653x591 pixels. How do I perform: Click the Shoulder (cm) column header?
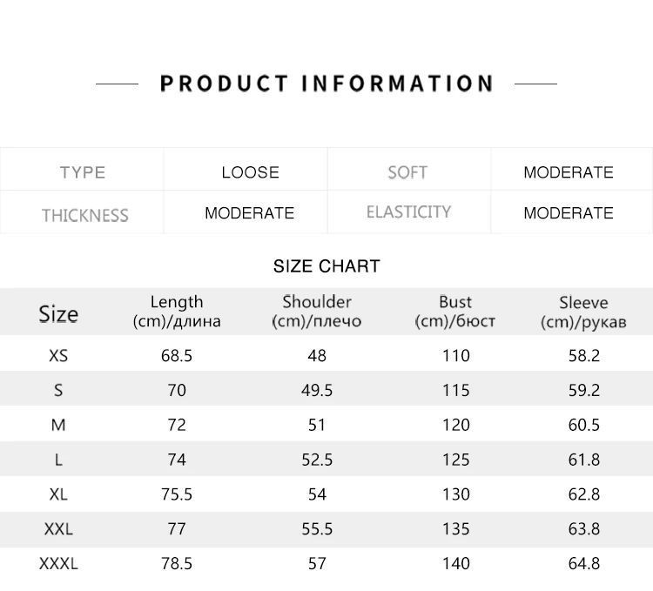tap(317, 312)
